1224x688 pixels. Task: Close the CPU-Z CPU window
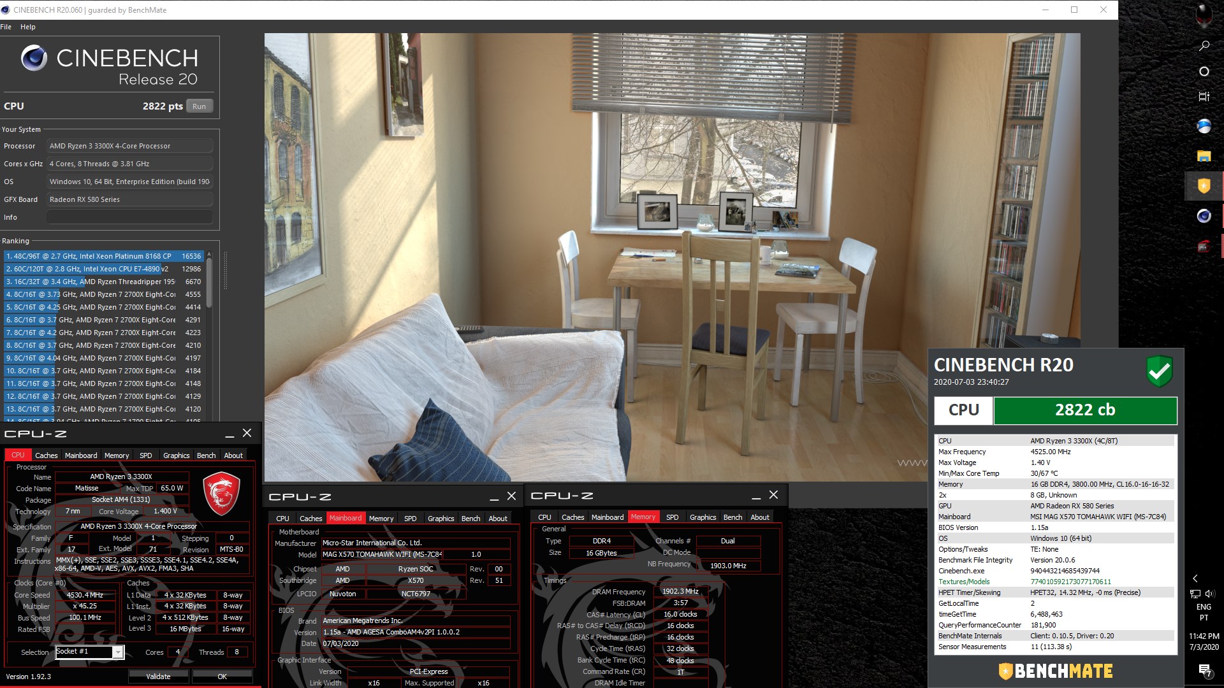(x=247, y=433)
